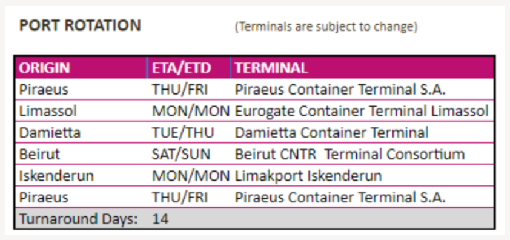Select the ORIGIN column header
Screen dimensions: 510x240
81,68
